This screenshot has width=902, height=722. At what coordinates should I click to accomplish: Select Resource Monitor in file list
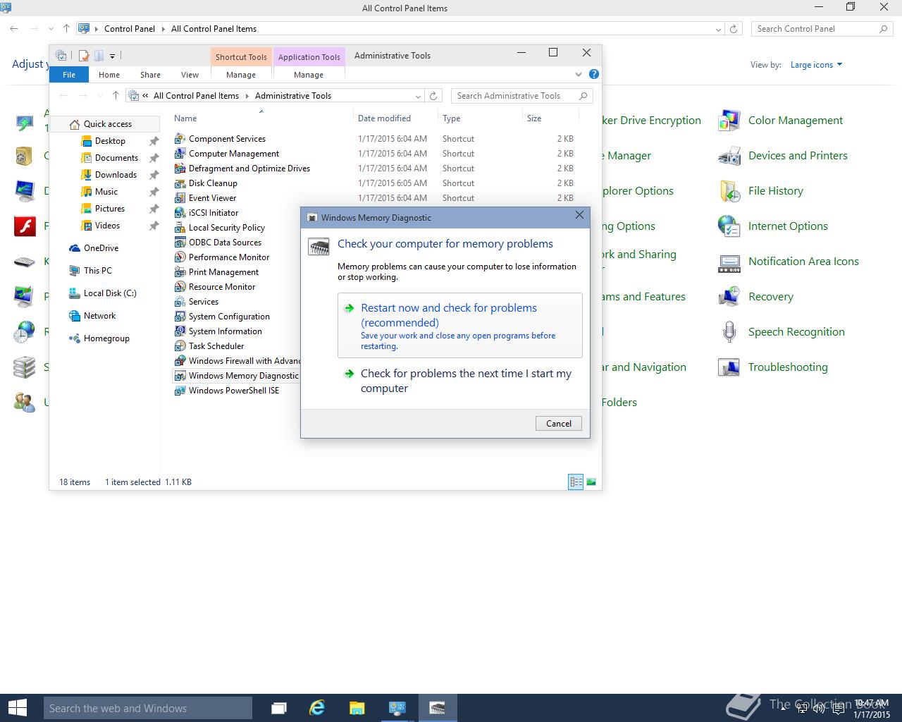[222, 287]
